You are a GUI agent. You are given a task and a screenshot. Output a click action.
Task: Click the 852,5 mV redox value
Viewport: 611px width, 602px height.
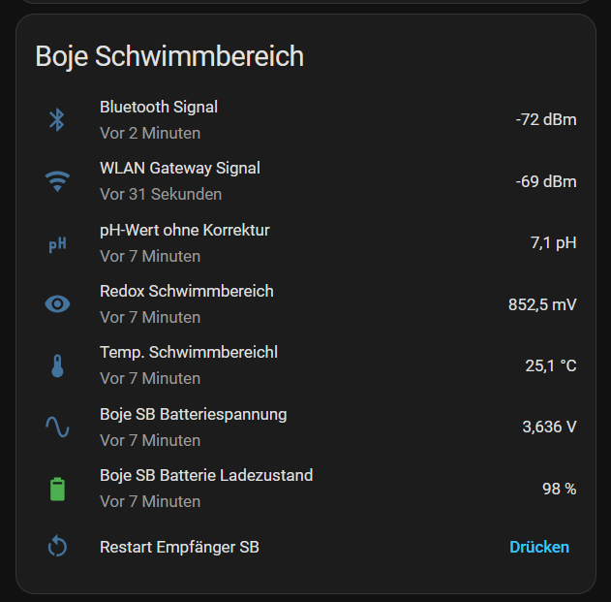coord(542,304)
